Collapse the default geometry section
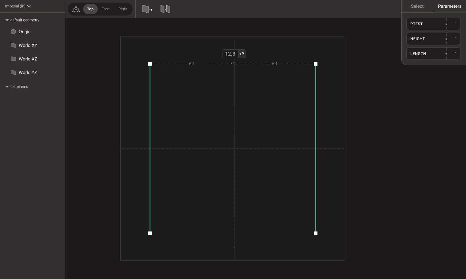Image resolution: width=466 pixels, height=279 pixels. 7,20
